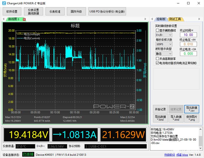Screen dimensions: 204x158
Task: Click the 仪表校准 button
Action: tap(55, 11)
